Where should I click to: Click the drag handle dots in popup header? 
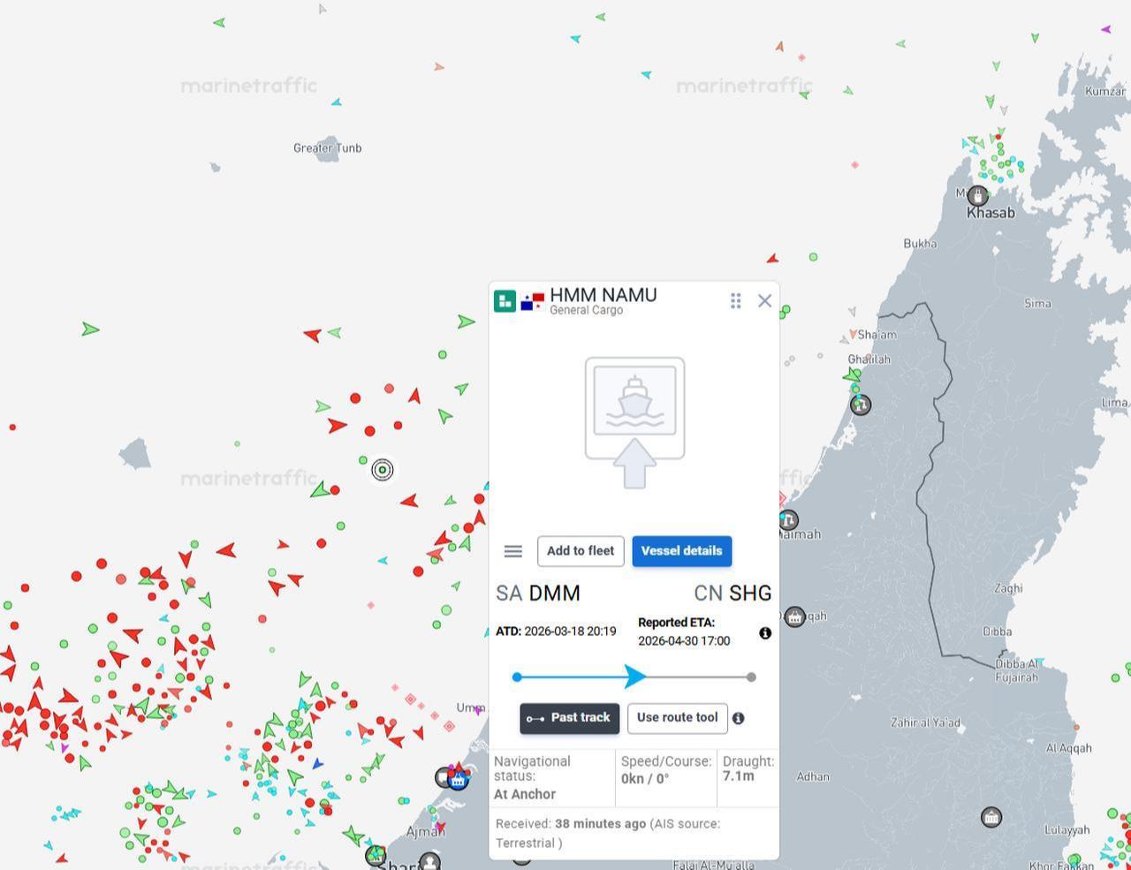735,300
